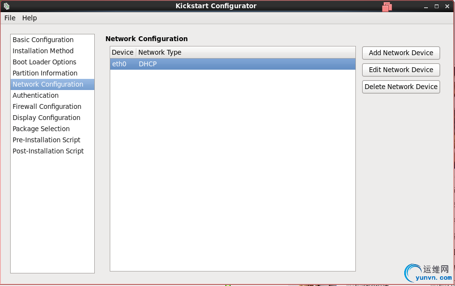Click the DHCP network type cell
Viewport: 455px width, 286px height.
[x=147, y=64]
